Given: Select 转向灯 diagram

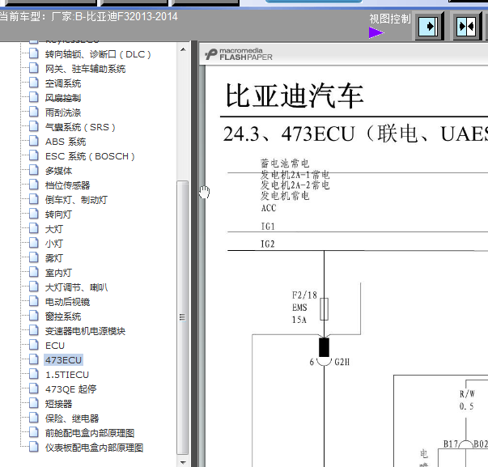Looking at the screenshot, I should 58,214.
